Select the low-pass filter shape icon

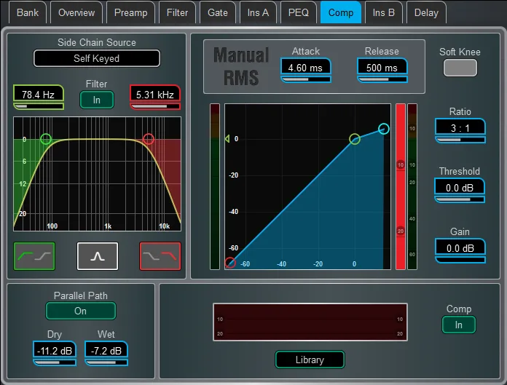[x=160, y=256]
